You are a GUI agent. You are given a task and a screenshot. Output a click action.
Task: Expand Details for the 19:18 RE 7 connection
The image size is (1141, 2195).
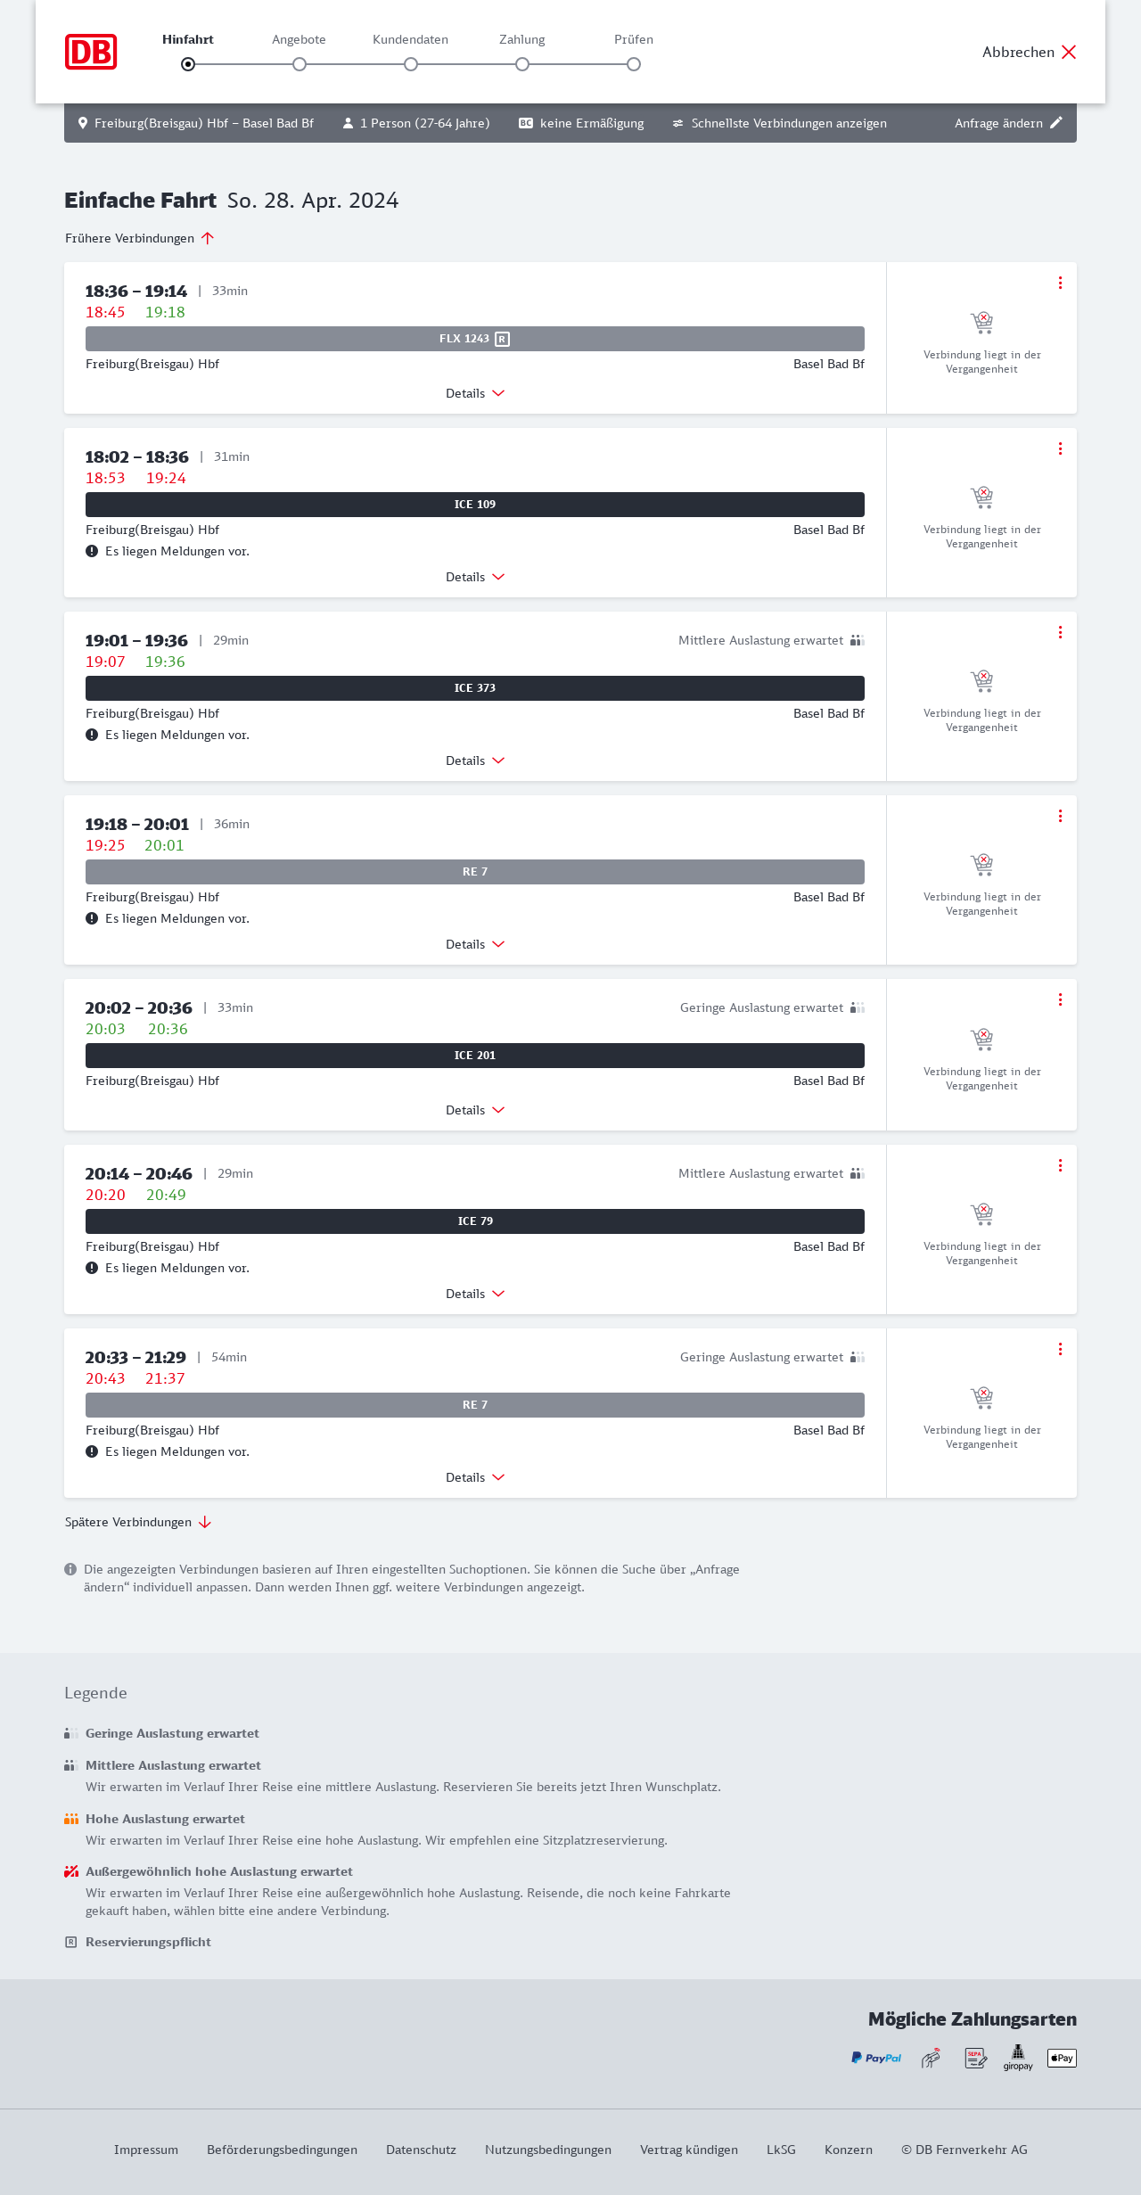(x=475, y=944)
